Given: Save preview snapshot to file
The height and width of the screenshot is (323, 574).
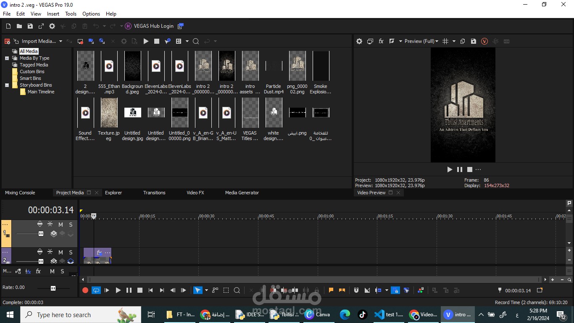Looking at the screenshot, I should point(474,41).
